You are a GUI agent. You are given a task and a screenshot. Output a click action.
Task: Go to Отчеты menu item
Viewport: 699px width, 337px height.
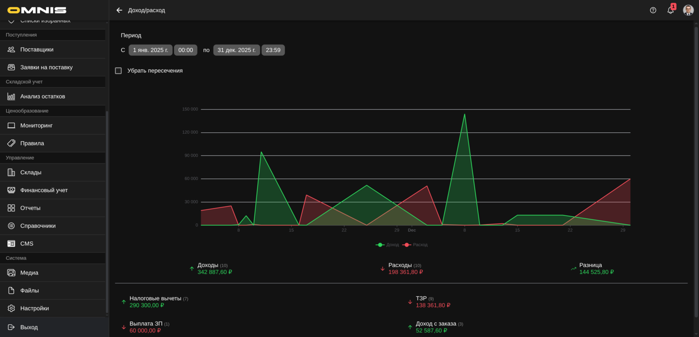tap(30, 208)
